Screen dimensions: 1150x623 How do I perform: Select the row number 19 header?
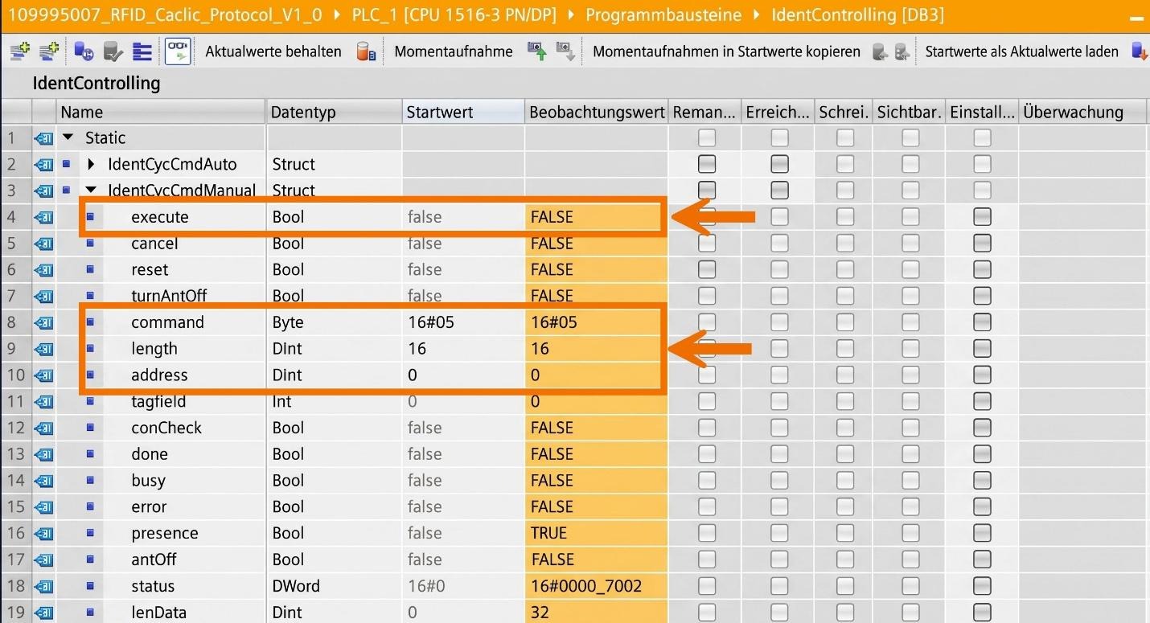click(x=15, y=613)
